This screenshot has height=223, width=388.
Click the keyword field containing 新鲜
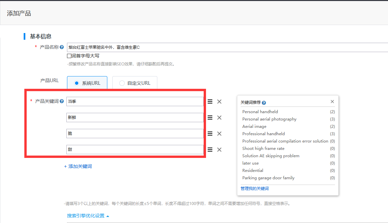coord(135,118)
